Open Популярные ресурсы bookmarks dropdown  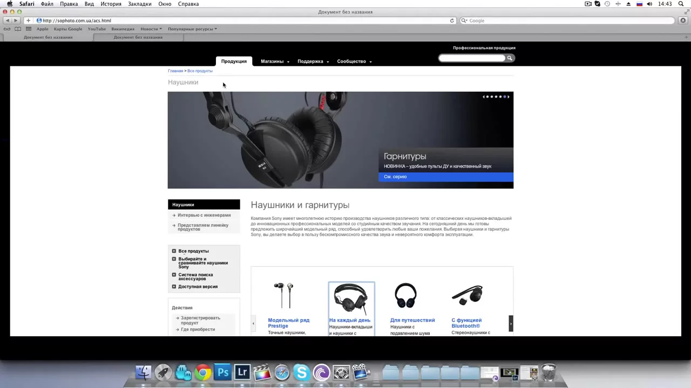[x=192, y=29]
